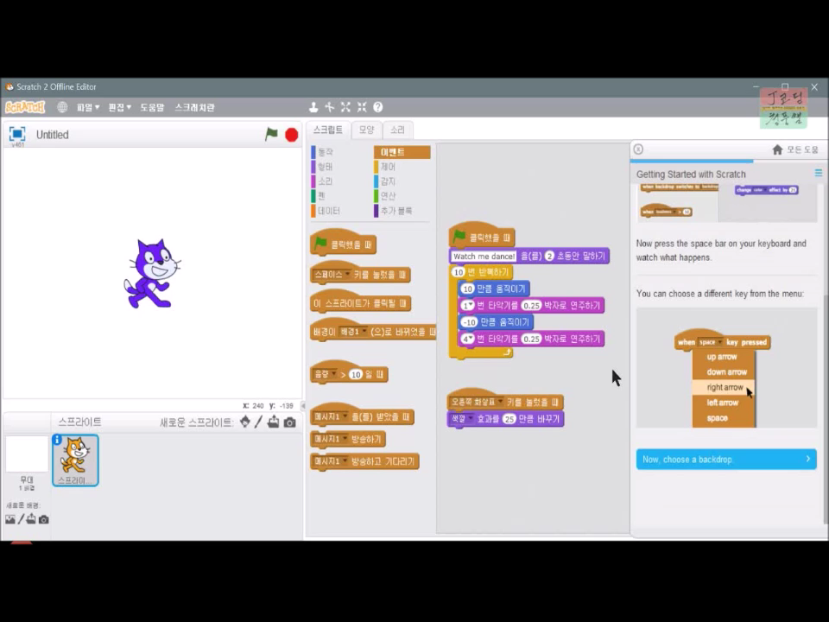This screenshot has width=829, height=622.
Task: Open sprite info blue i badge
Action: (x=57, y=440)
